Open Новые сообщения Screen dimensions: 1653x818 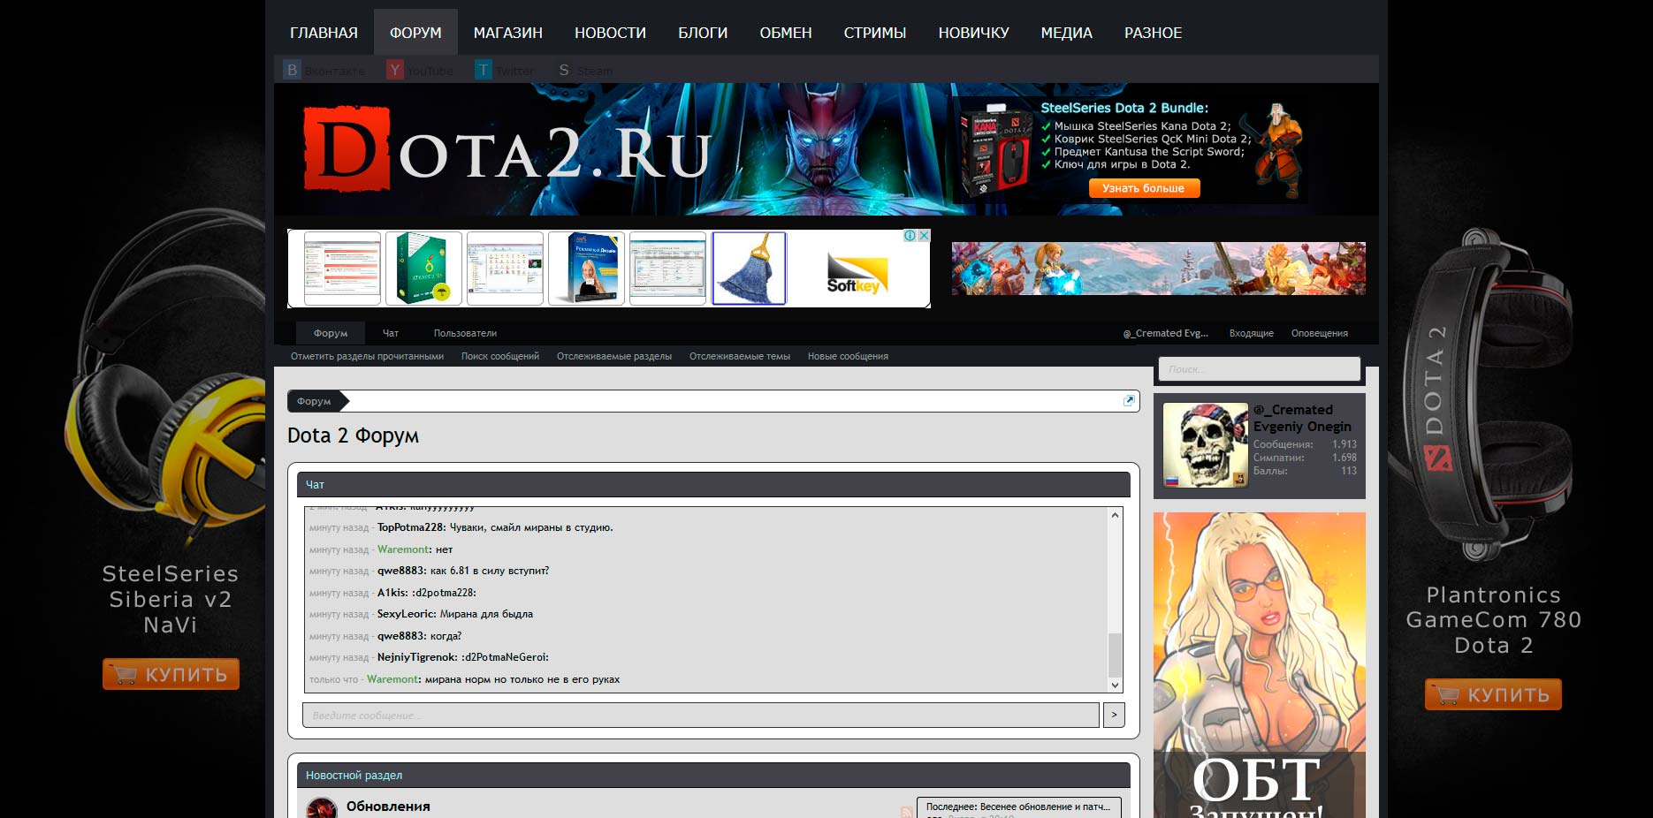[848, 356]
